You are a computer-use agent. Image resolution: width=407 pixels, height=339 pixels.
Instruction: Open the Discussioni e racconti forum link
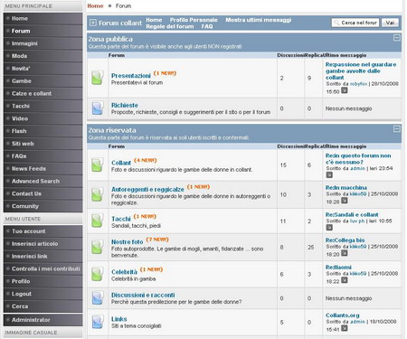pyautogui.click(x=143, y=295)
